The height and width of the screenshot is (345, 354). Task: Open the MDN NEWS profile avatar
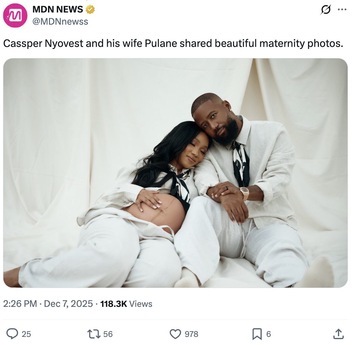15,15
